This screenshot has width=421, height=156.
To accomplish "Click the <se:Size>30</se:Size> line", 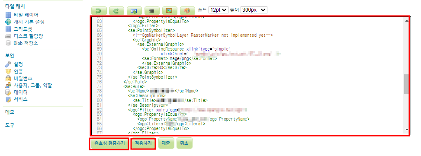I will [162, 67].
